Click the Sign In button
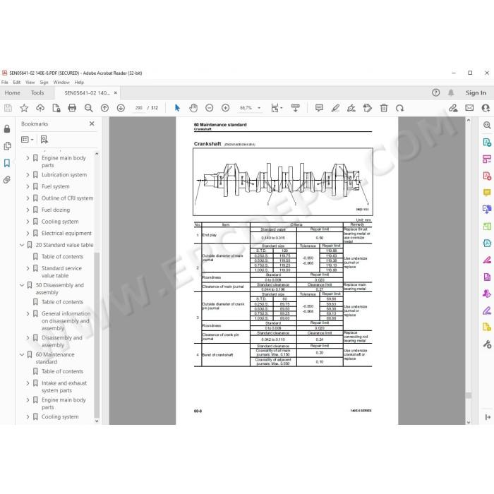 tap(476, 92)
